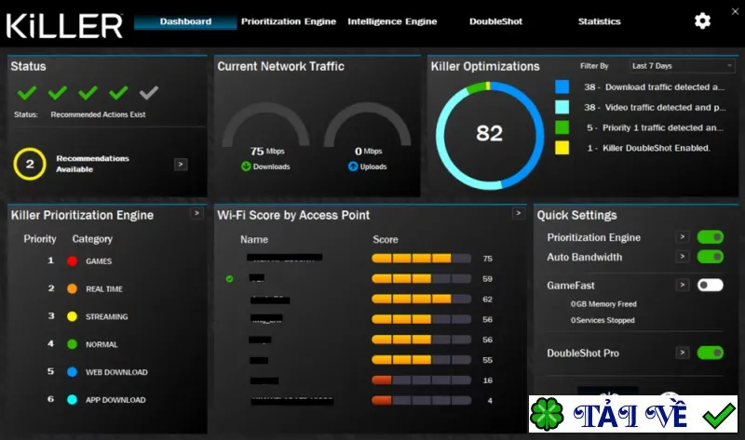The height and width of the screenshot is (440, 745).
Task: Click the yellow circle showing 2 recommendations
Action: (x=30, y=165)
